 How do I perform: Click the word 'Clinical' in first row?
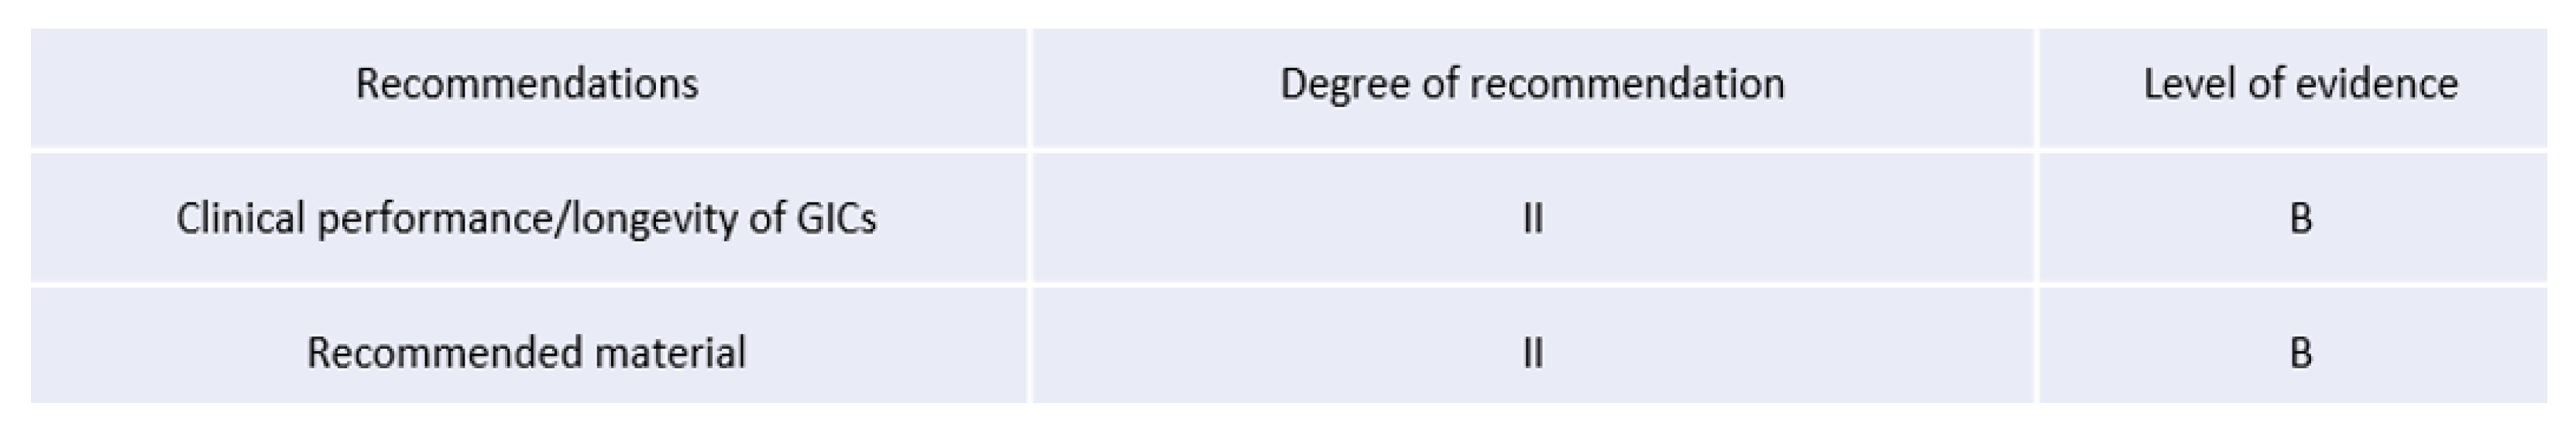(x=240, y=218)
